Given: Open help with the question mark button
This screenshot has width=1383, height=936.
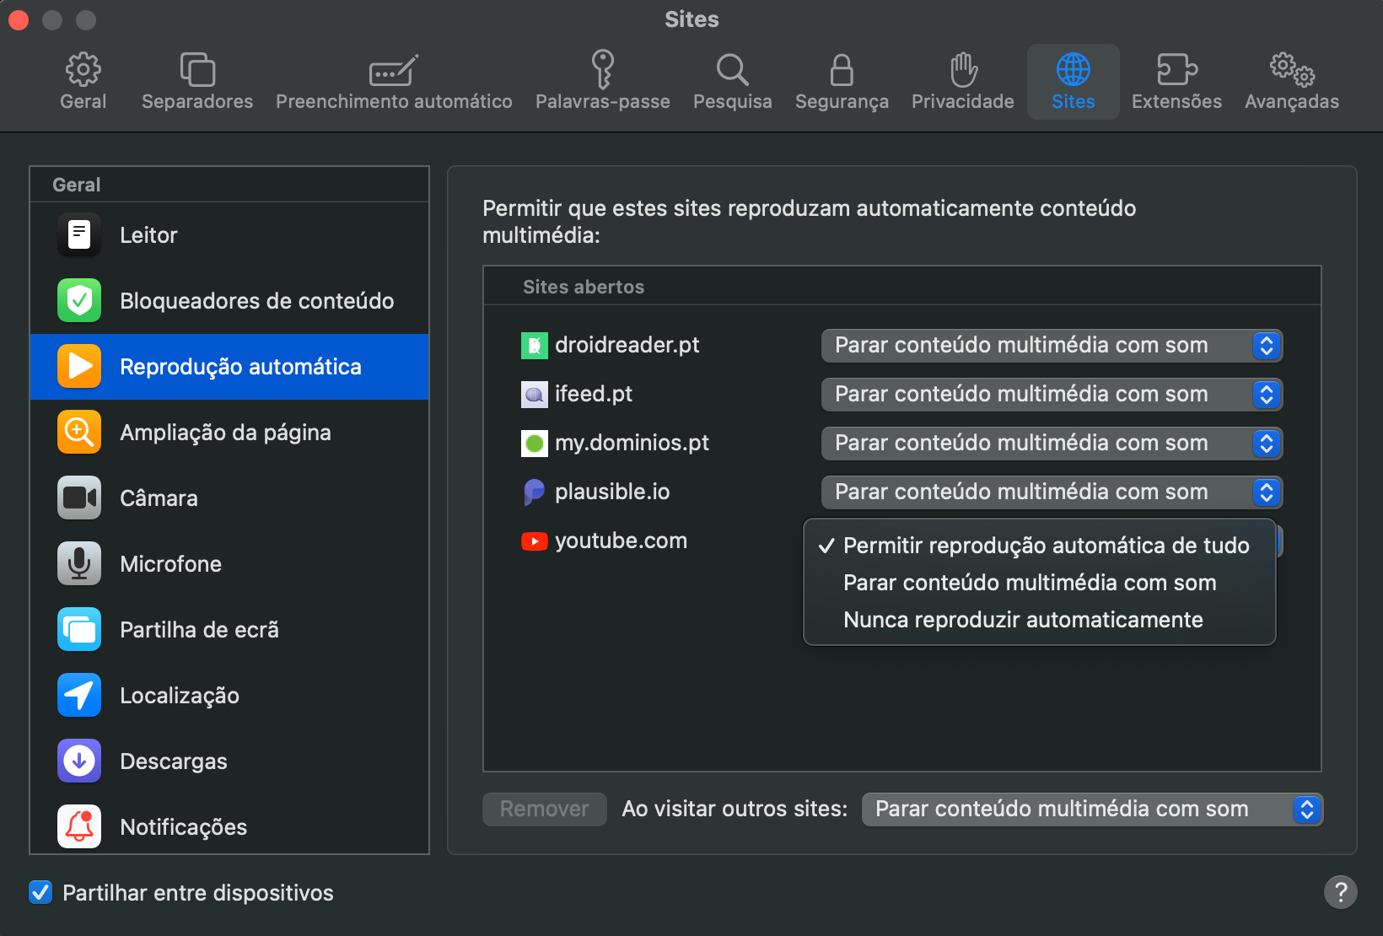Looking at the screenshot, I should tap(1340, 892).
